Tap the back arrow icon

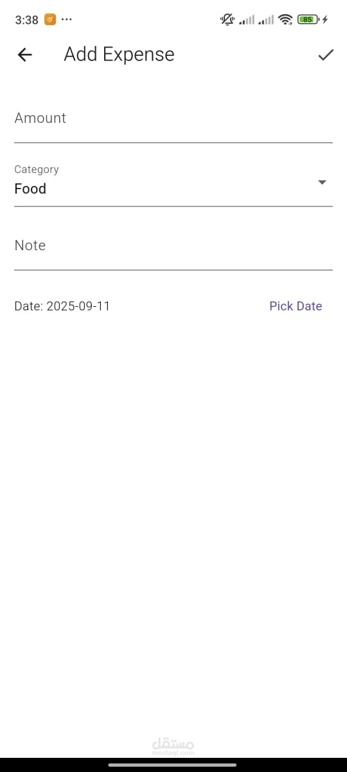pyautogui.click(x=24, y=55)
